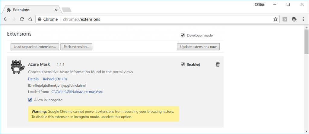This screenshot has height=134, width=309.
Task: Click Update extensions now
Action: pyautogui.click(x=198, y=47)
